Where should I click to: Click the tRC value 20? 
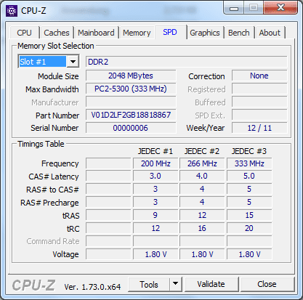[249, 228]
